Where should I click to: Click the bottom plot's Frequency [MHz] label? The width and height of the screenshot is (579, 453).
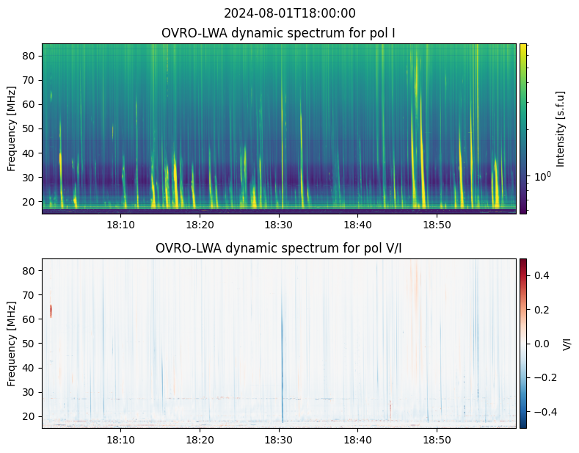point(12,343)
